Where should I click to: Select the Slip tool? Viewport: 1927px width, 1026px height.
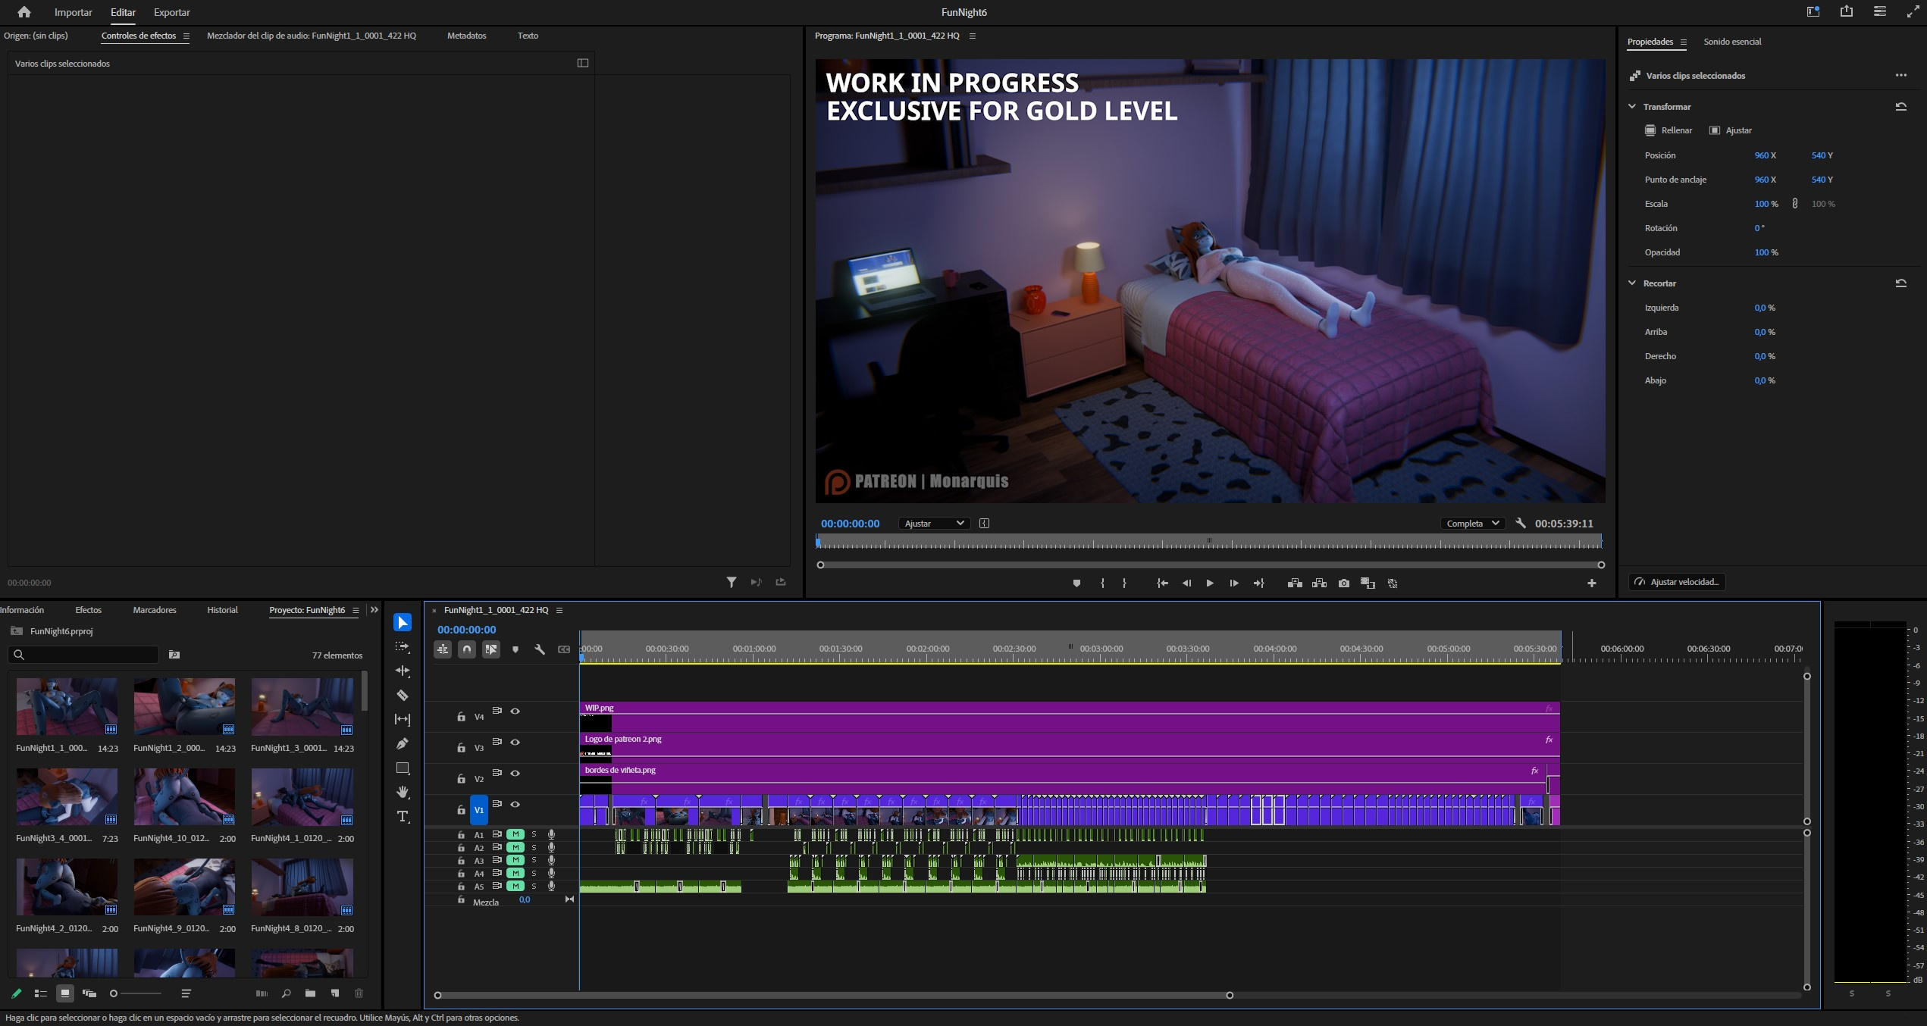[x=403, y=719]
